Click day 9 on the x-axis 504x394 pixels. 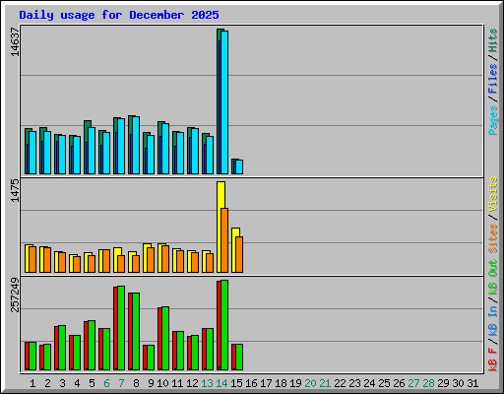151,383
